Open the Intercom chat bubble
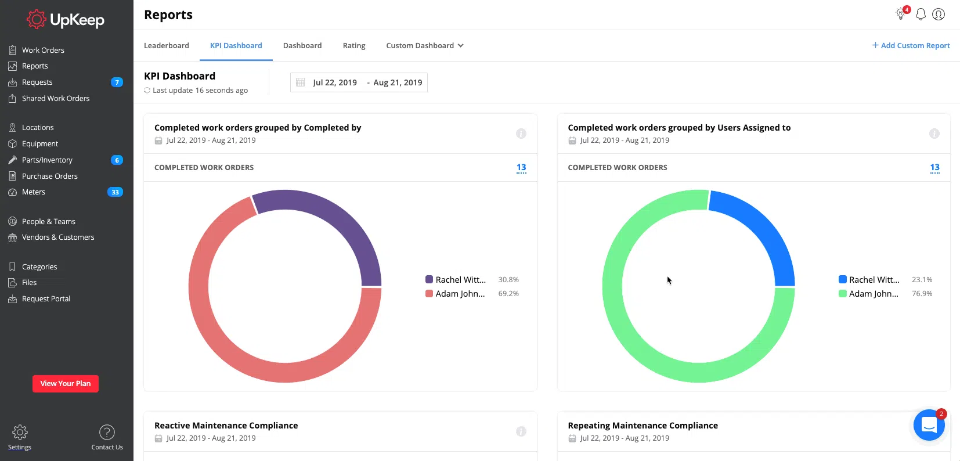Screen dimensions: 960x461 pos(929,425)
